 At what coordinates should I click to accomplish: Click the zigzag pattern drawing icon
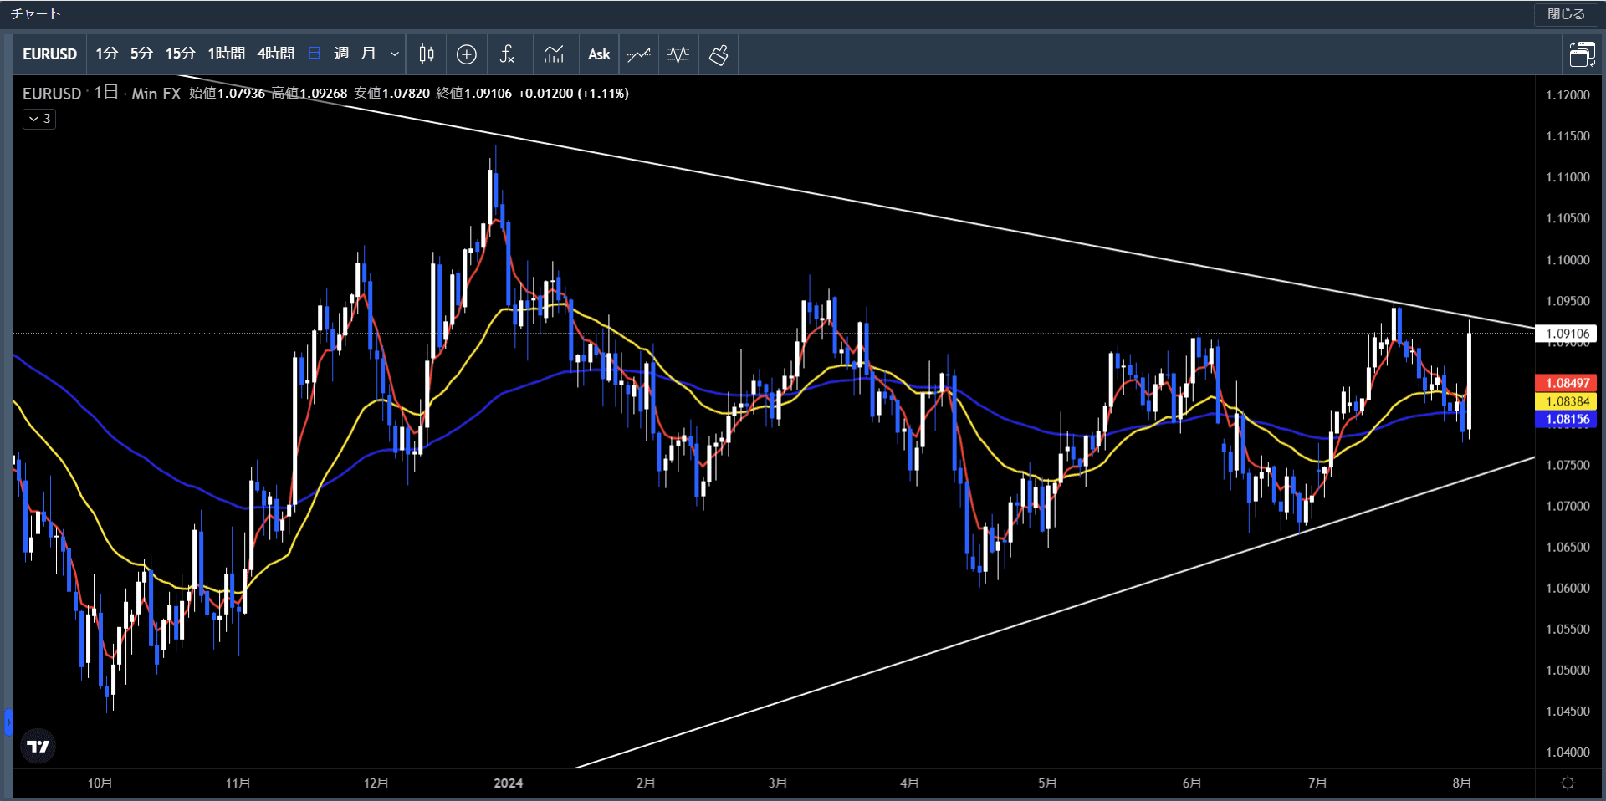[678, 54]
